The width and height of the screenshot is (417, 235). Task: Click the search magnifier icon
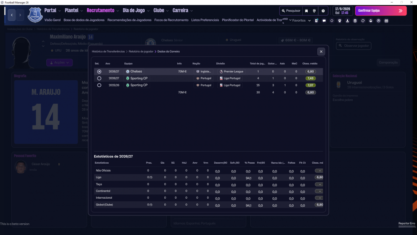(283, 11)
